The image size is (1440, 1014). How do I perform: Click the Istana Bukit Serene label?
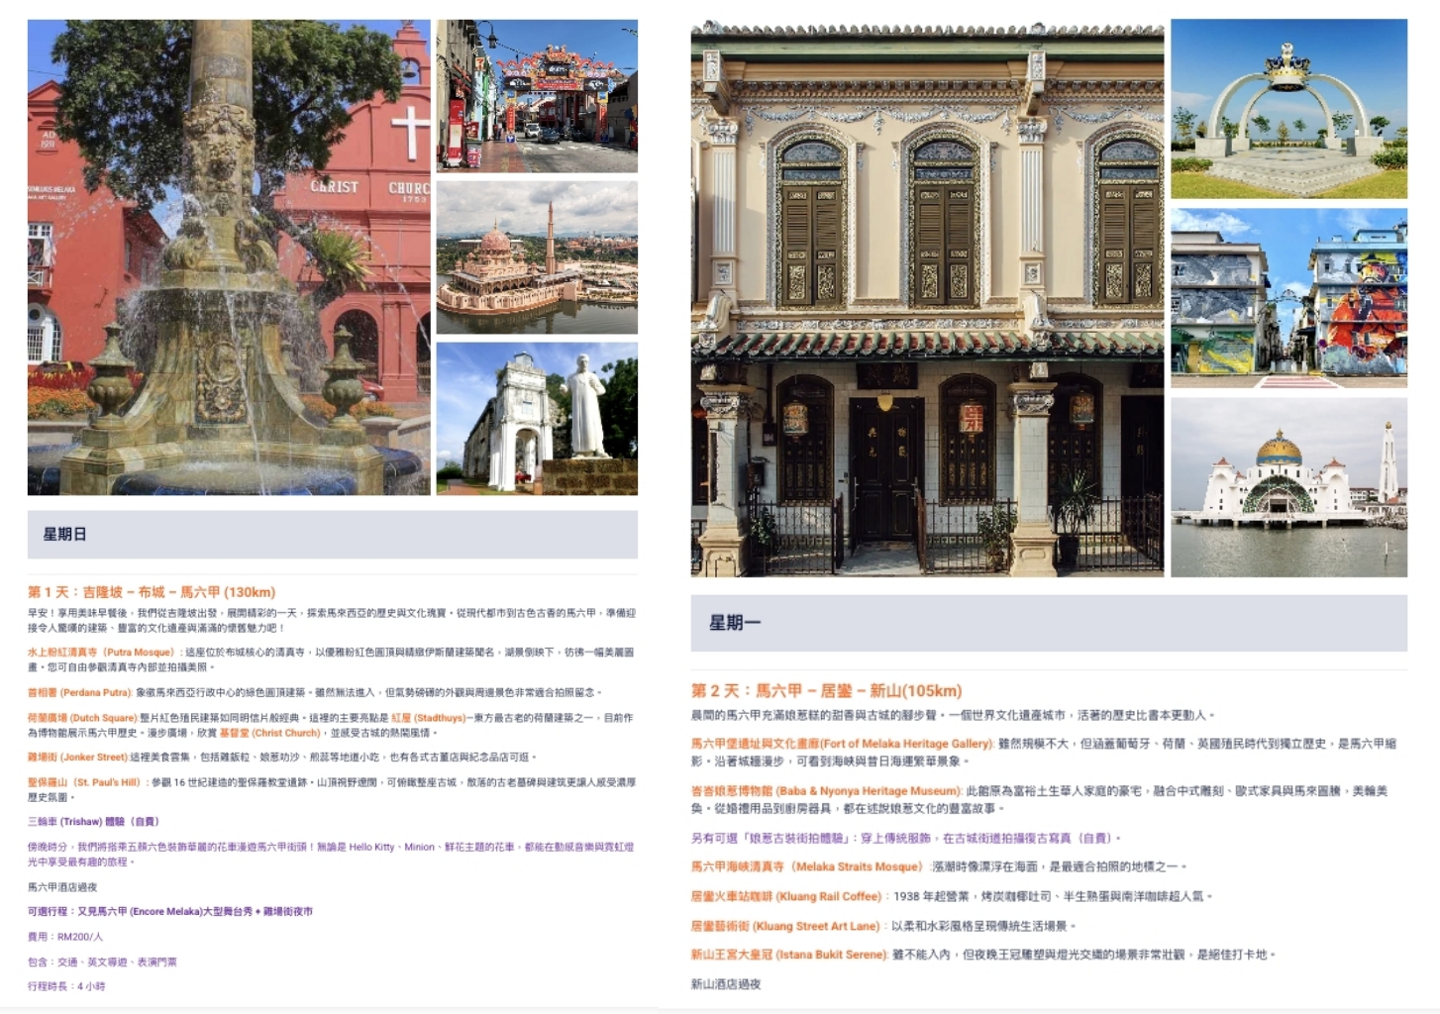788,955
